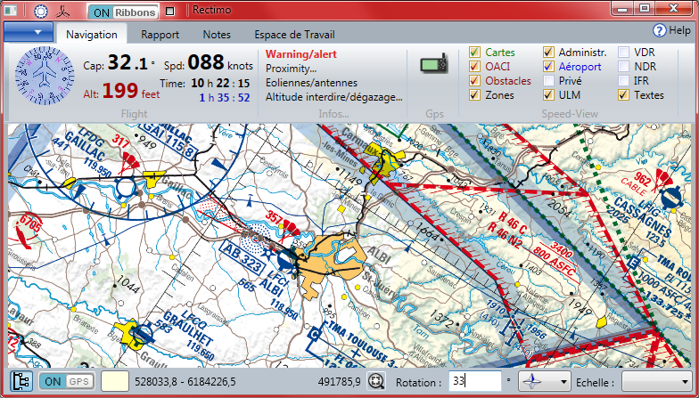Click the obstacle symbol marked 357
Viewport: 699px width, 398px height.
point(291,229)
